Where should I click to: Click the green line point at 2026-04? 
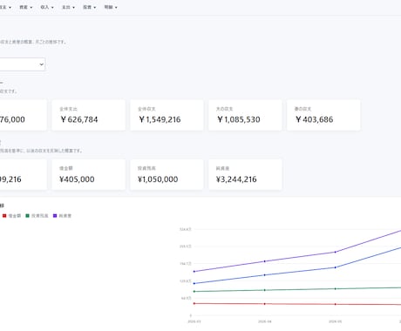(x=264, y=290)
